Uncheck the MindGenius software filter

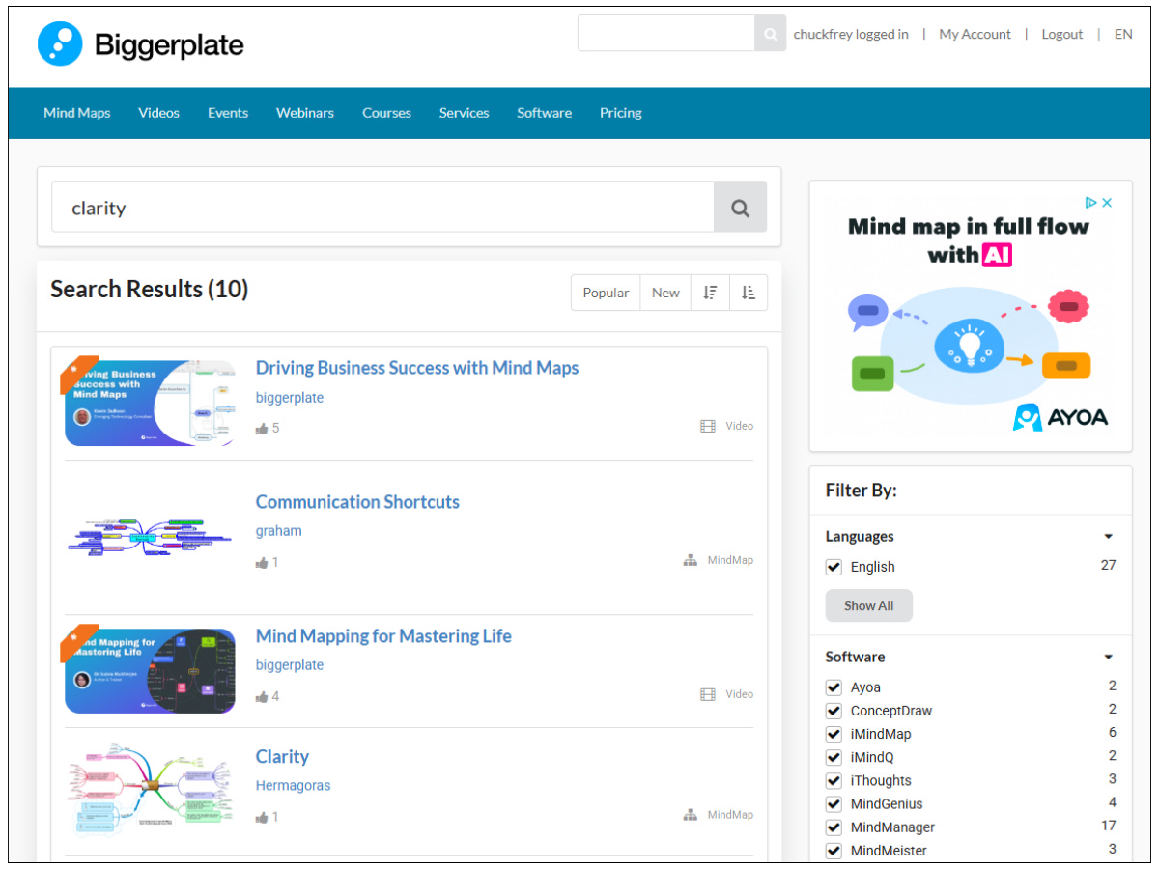[x=834, y=803]
